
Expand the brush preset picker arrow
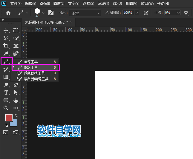(43, 13)
